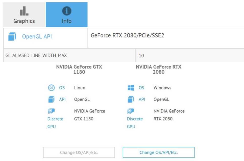Click blue Change OS/API/Etc. button for RTX 2080
244x161 pixels.
(159, 152)
